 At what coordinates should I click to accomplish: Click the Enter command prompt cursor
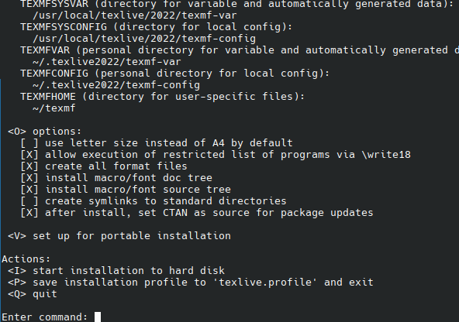point(98,317)
